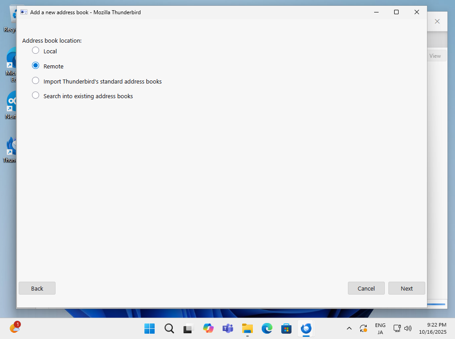Open File Explorer from the taskbar

[x=247, y=328]
